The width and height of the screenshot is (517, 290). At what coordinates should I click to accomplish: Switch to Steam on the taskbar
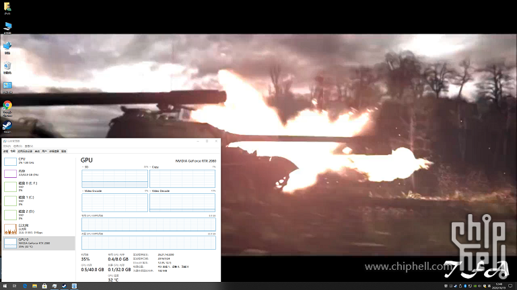pyautogui.click(x=65, y=286)
